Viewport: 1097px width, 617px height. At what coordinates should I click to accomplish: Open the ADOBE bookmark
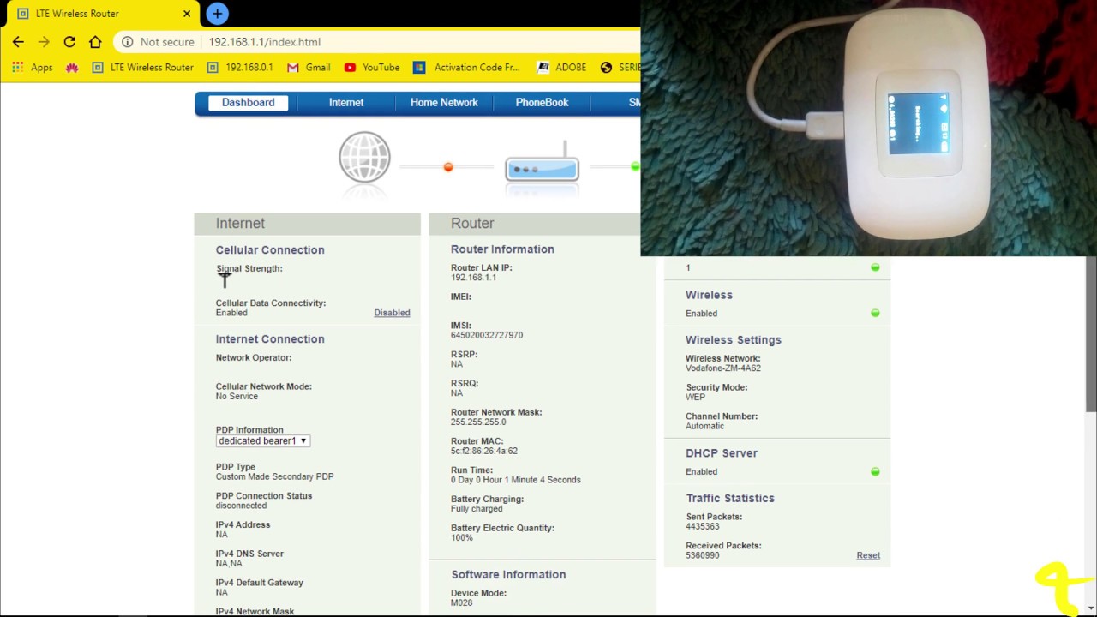[561, 67]
